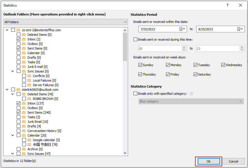Enable 'Emails only with specified category'

tap(135, 94)
